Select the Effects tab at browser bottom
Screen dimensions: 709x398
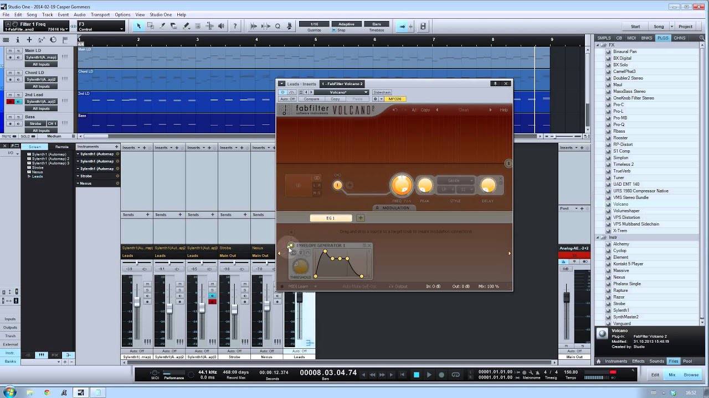pyautogui.click(x=639, y=361)
